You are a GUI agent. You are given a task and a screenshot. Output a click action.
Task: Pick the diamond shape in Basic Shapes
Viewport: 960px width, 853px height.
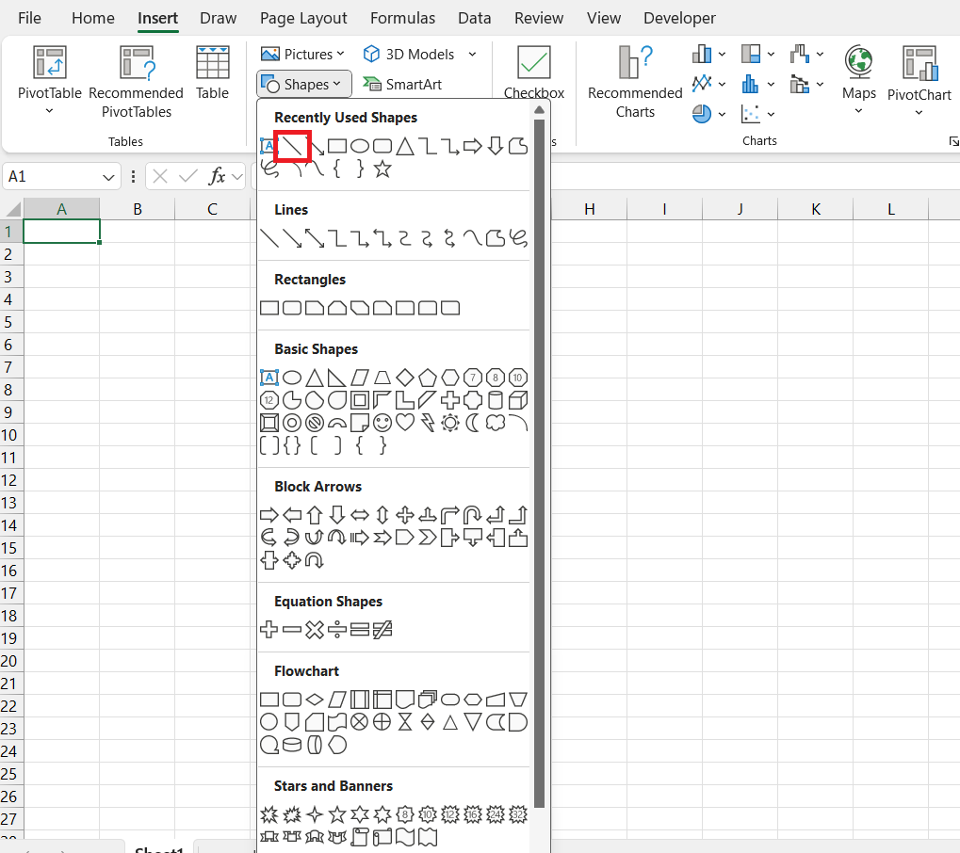click(x=405, y=378)
